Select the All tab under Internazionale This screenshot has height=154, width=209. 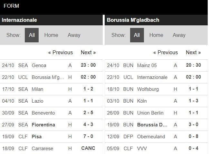click(x=32, y=35)
